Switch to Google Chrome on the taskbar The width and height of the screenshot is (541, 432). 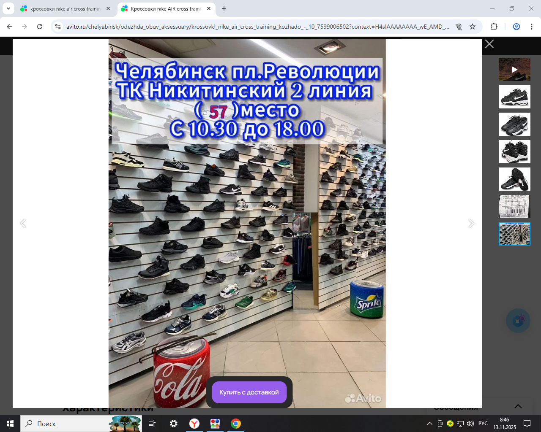click(x=236, y=424)
